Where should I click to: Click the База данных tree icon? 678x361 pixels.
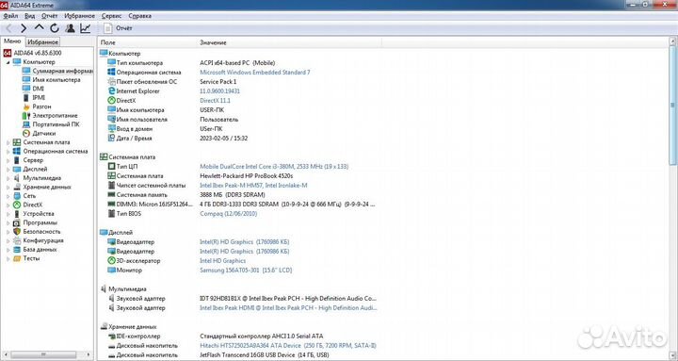click(x=16, y=250)
